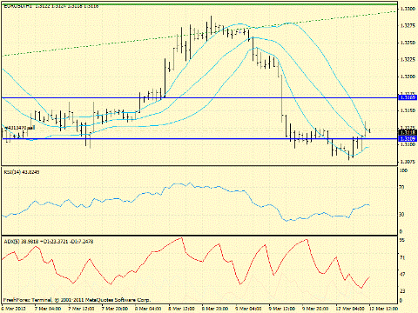
Task: Click the #4313470 sell order label
Action: (19, 127)
